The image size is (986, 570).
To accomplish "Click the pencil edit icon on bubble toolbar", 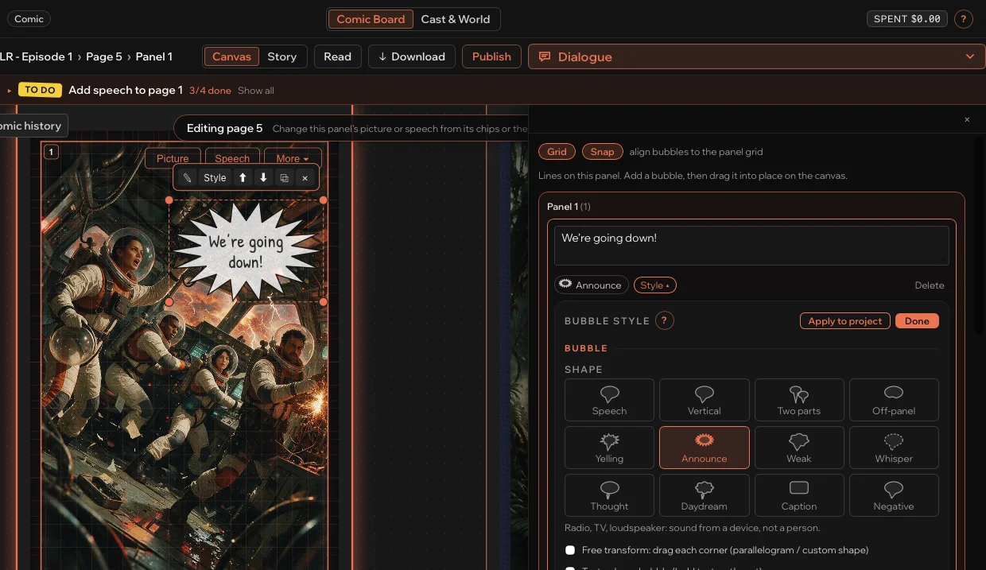I will tap(187, 178).
